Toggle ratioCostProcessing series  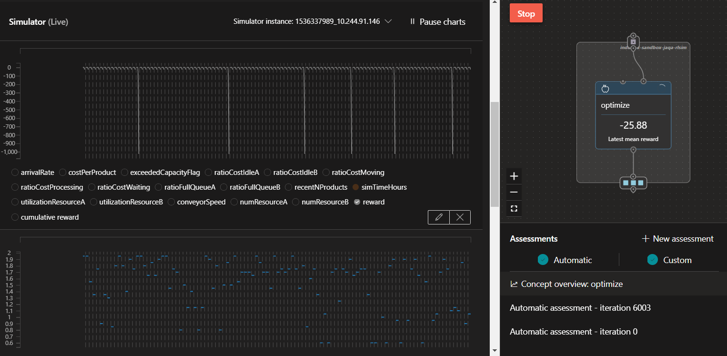15,187
